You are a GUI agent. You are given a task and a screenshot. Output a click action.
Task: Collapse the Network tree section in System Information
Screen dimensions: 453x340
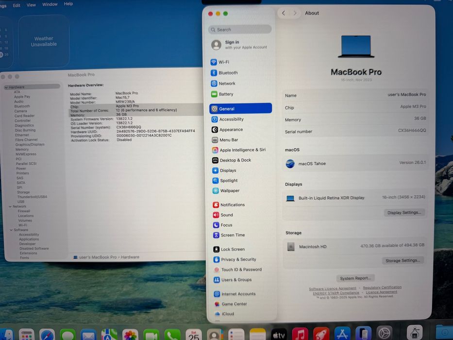10,206
